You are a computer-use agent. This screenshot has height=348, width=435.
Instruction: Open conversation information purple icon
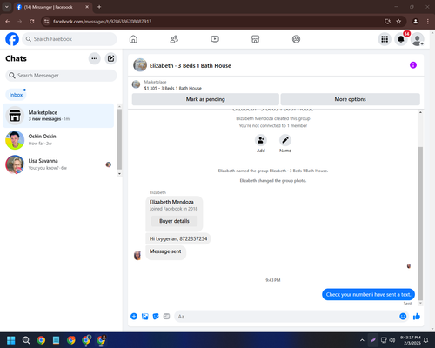click(413, 65)
